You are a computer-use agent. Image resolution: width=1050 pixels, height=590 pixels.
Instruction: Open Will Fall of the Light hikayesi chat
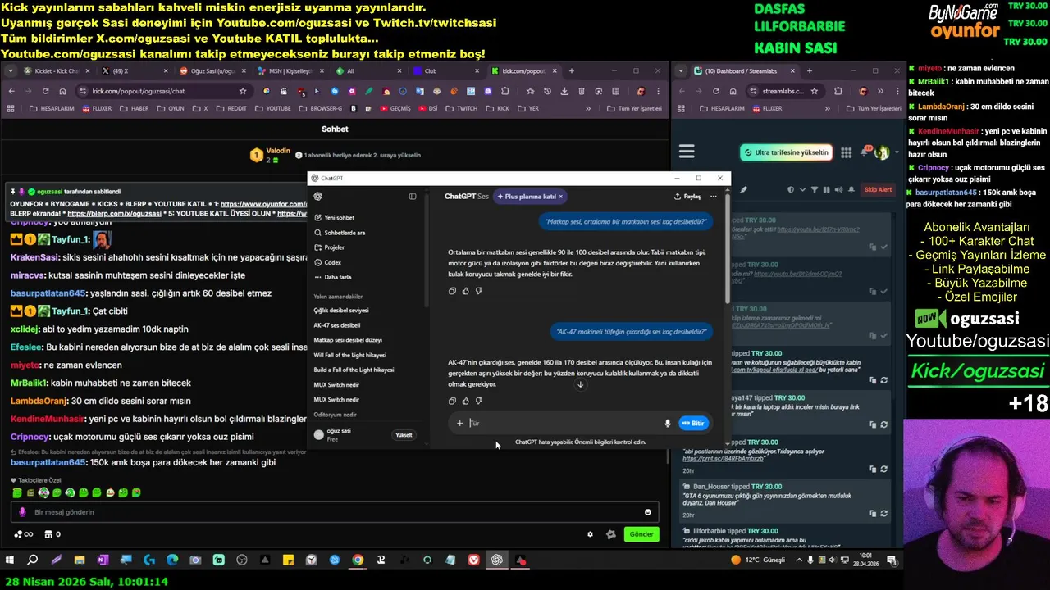(349, 355)
